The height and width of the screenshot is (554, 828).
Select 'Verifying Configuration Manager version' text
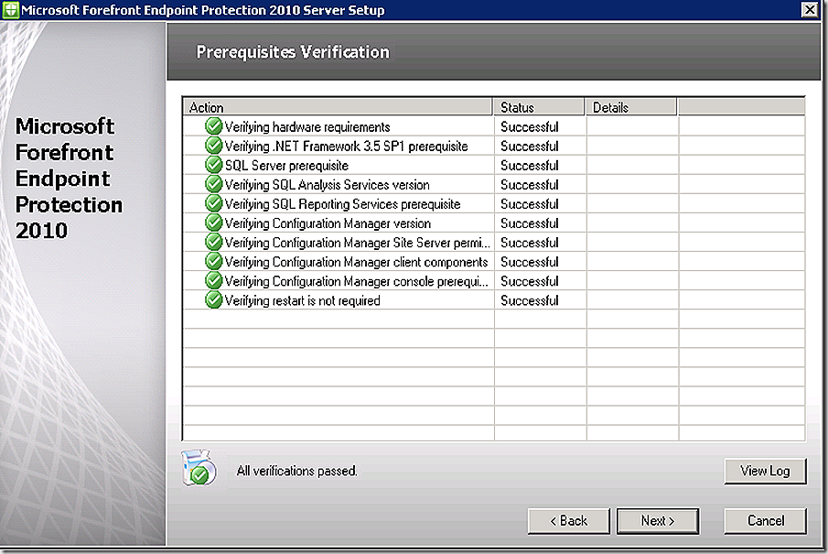(328, 223)
